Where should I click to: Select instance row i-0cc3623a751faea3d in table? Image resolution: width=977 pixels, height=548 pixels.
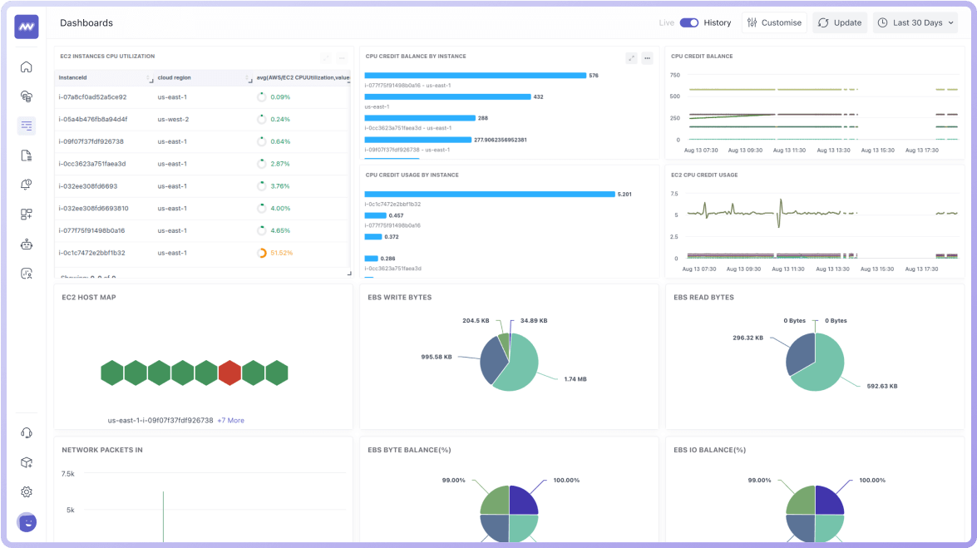point(202,164)
